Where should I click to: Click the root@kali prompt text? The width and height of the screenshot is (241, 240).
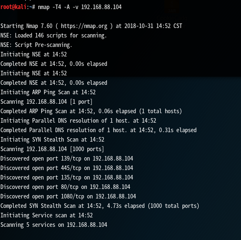(13, 7)
